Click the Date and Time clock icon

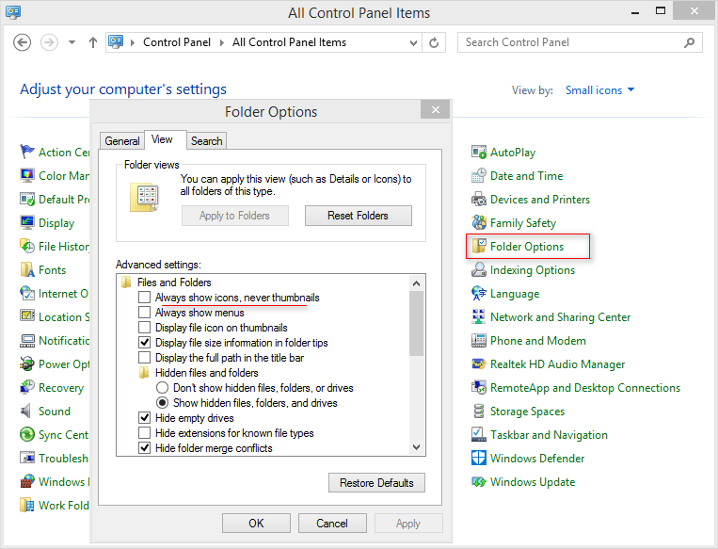(x=479, y=175)
